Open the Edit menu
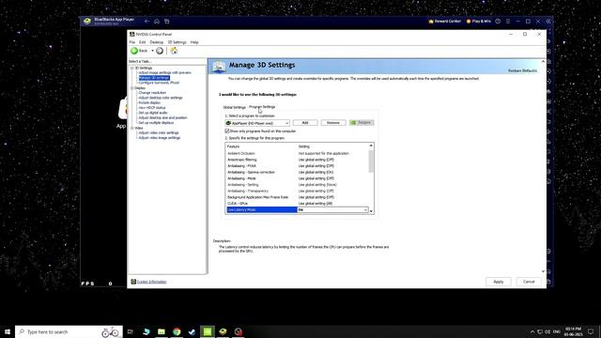 point(142,42)
